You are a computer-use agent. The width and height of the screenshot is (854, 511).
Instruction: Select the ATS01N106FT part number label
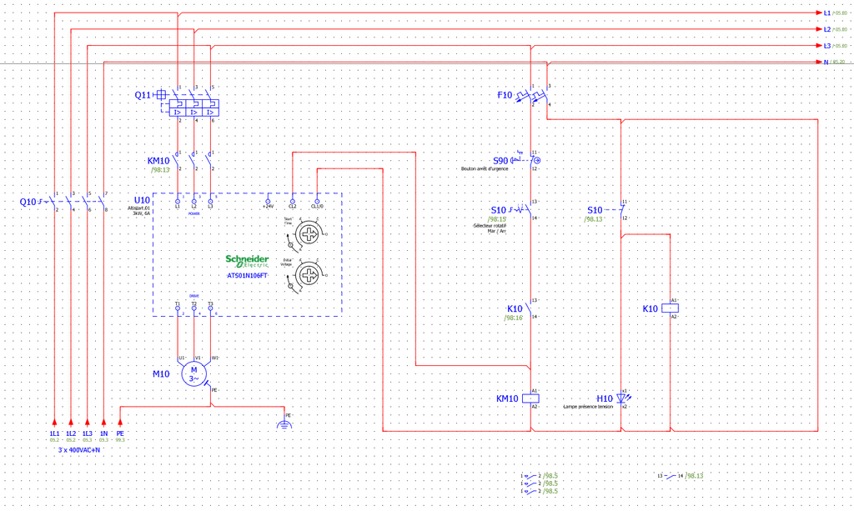(248, 275)
